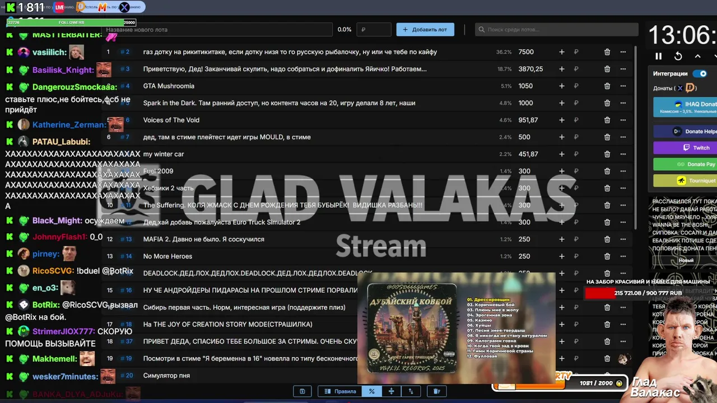Click the red LIVE badge icon
717x403 pixels.
pos(59,7)
